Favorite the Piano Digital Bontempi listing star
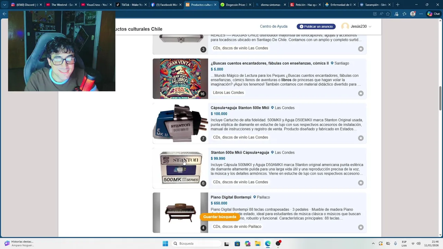Screen dimensions: 443x249 coord(361,227)
